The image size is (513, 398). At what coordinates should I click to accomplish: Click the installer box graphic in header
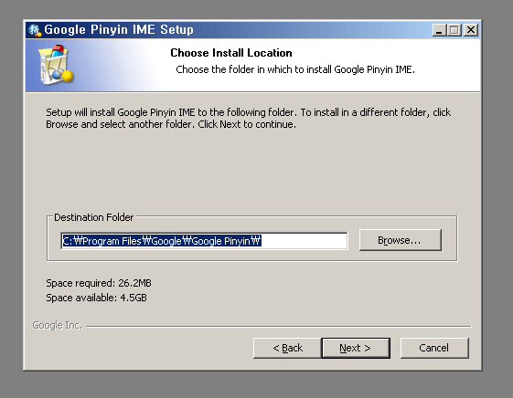click(56, 65)
